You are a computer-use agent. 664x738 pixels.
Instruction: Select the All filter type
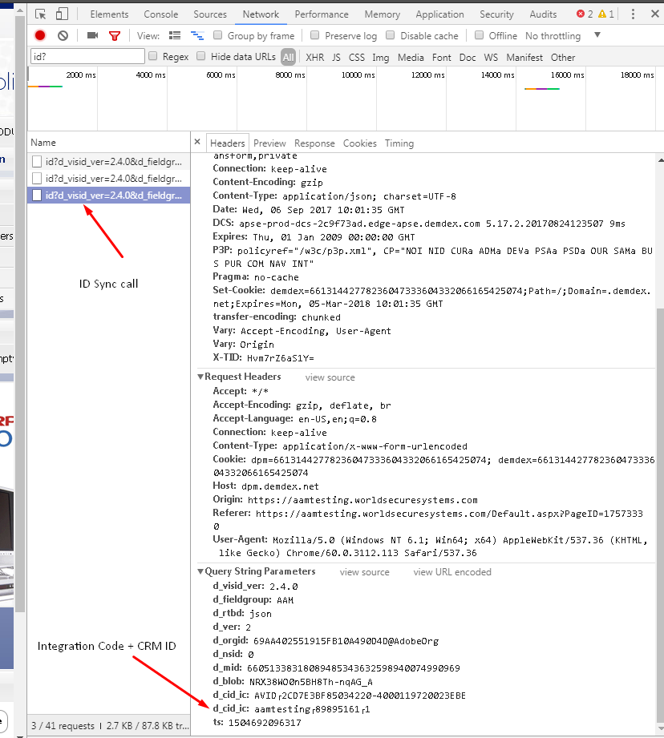pyautogui.click(x=288, y=57)
